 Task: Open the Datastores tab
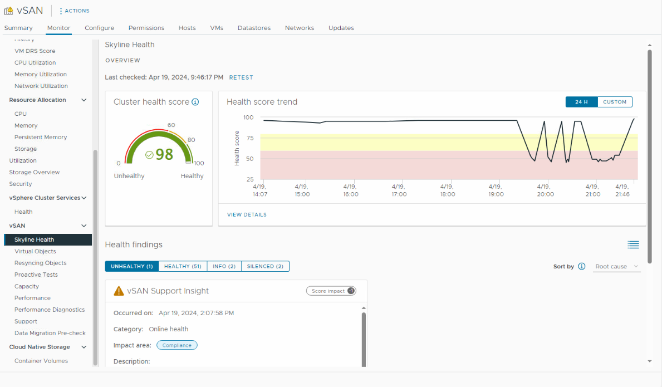pyautogui.click(x=254, y=28)
